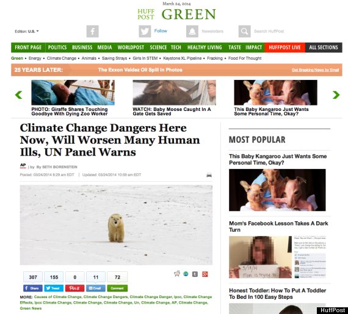Open the HuffPost Live tab
Screen dimensions: 348x314
click(x=285, y=48)
